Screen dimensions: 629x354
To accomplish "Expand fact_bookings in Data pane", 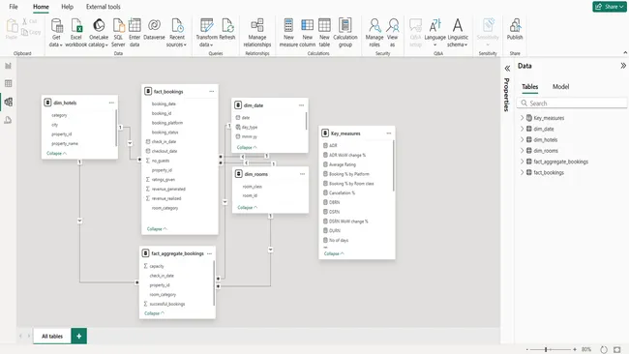I will point(522,172).
